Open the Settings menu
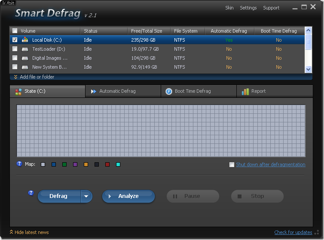The image size is (324, 240). coord(248,8)
